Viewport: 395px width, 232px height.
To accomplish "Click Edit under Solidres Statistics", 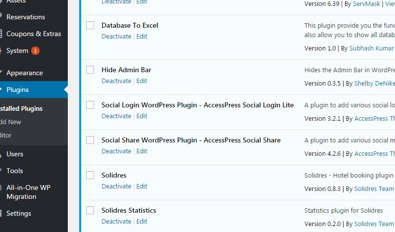I will tap(142, 222).
